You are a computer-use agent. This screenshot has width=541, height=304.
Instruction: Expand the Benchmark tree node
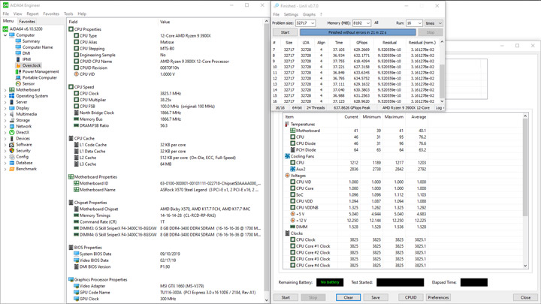5,169
